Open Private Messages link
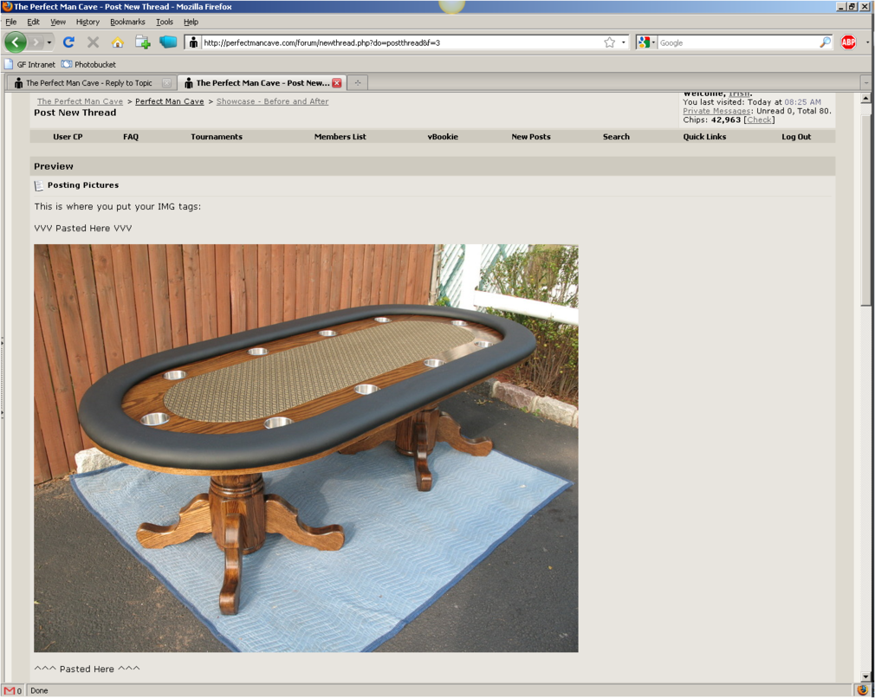 [x=717, y=111]
